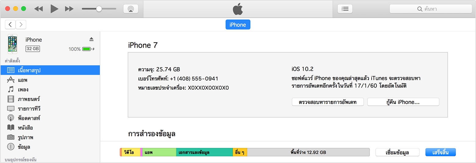Viewport: 476px width, 163px height.
Task: Select หนังสือ (Books) in sidebar
Action: tap(25, 128)
